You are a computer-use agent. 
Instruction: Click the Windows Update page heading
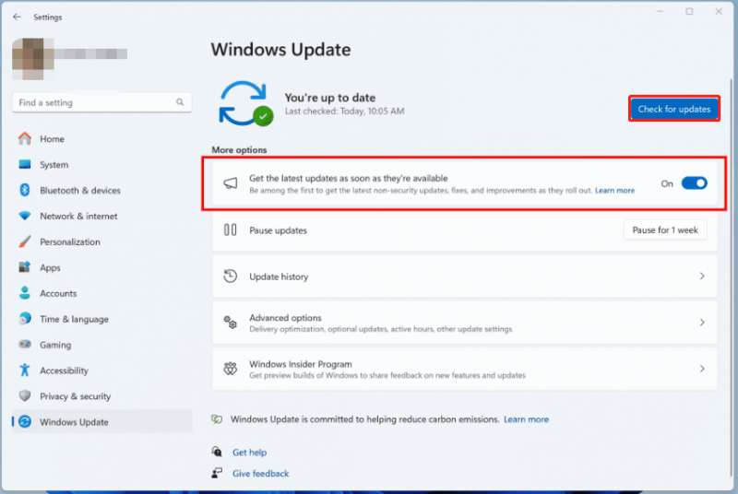click(280, 50)
